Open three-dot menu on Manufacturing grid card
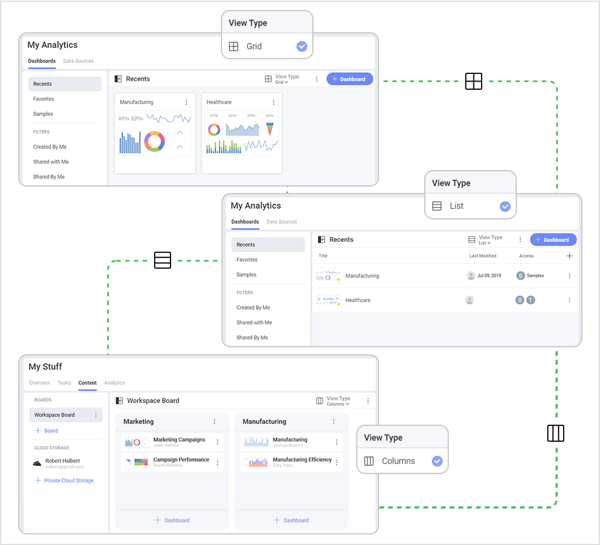The height and width of the screenshot is (545, 600). [186, 102]
